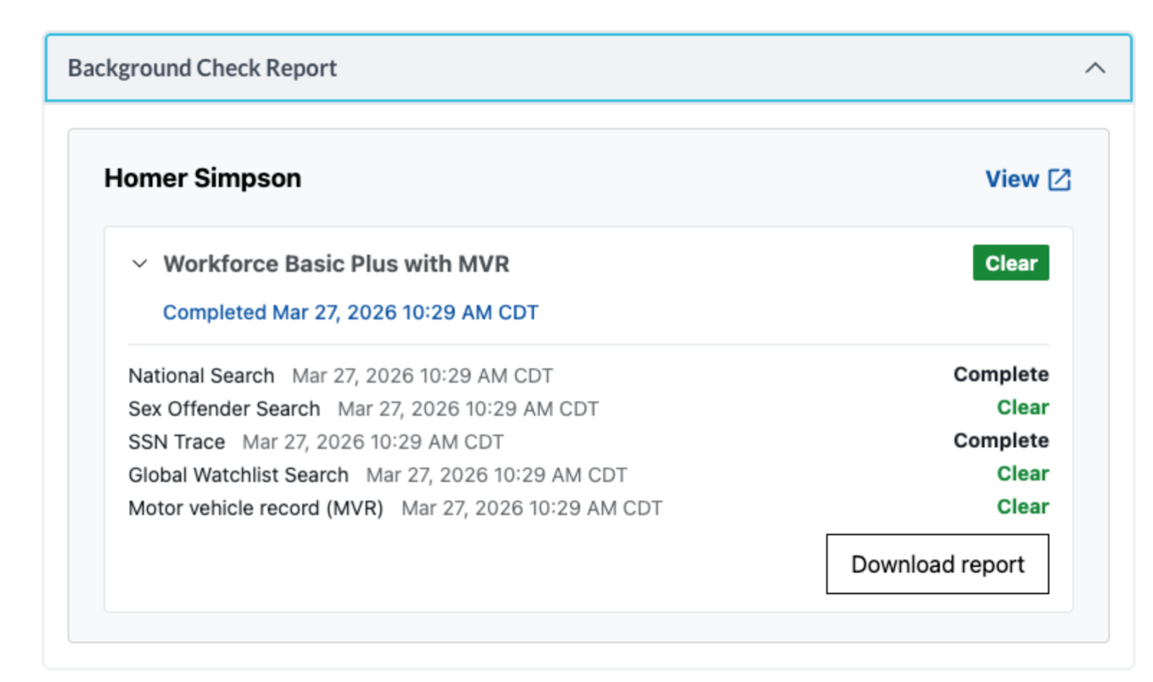
Task: Click the Background Check Report header title
Action: pos(202,68)
